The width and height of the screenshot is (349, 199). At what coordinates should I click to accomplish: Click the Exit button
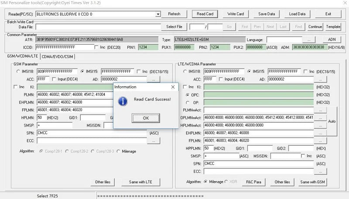328,14
